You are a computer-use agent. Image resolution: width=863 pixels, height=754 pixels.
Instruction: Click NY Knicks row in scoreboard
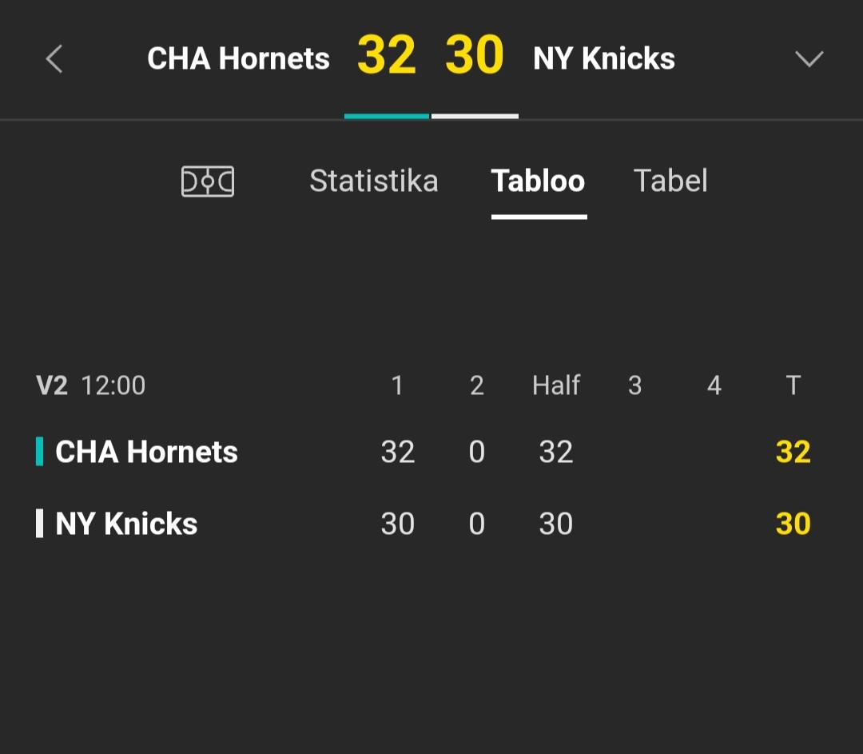(x=424, y=523)
